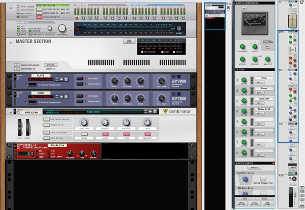The height and width of the screenshot is (210, 305).
Task: Open EDIT for the Plate send
Action: point(259,82)
